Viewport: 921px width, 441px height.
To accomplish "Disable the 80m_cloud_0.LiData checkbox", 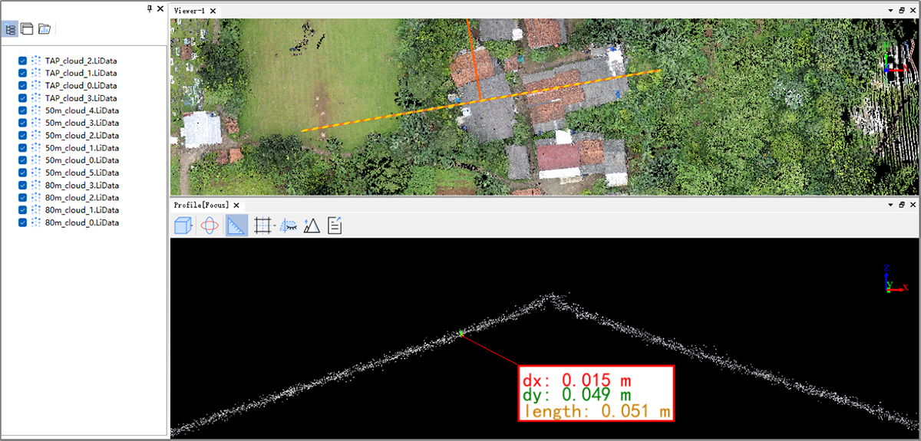I will click(22, 222).
